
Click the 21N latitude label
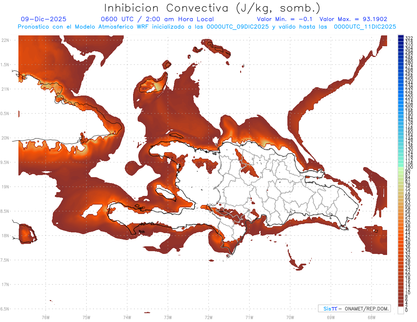click(x=6, y=89)
